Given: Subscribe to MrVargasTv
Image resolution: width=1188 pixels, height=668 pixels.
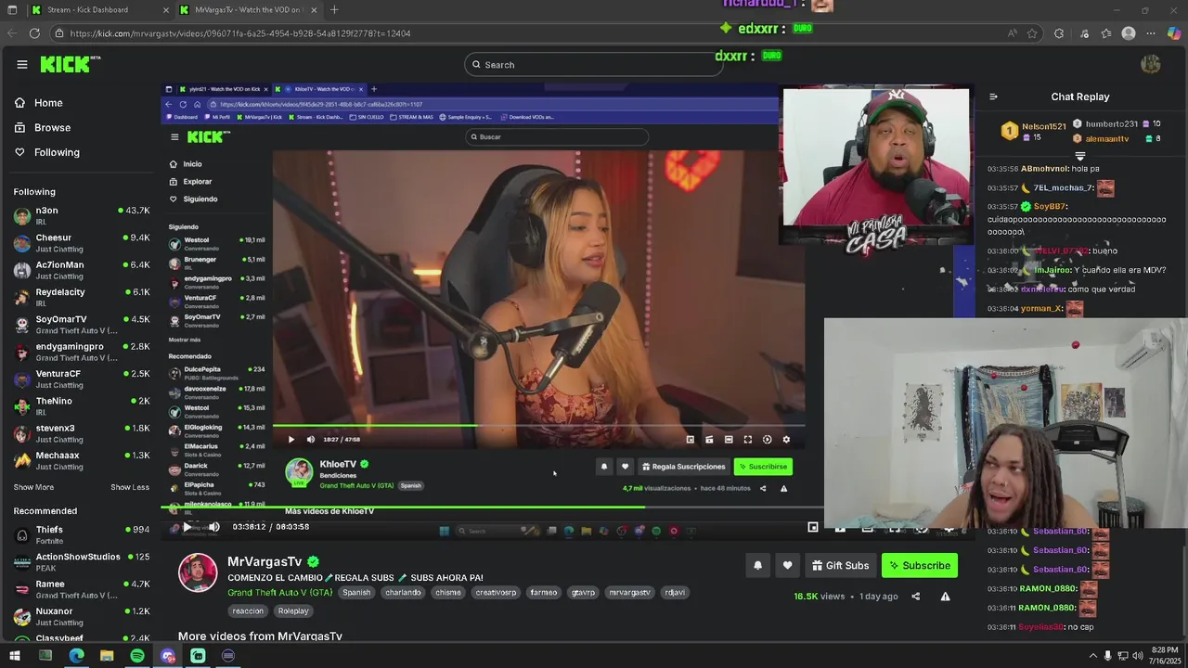Looking at the screenshot, I should [919, 566].
